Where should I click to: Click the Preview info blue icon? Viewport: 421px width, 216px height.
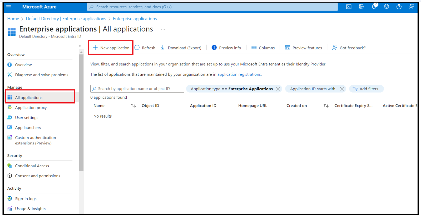[214, 48]
